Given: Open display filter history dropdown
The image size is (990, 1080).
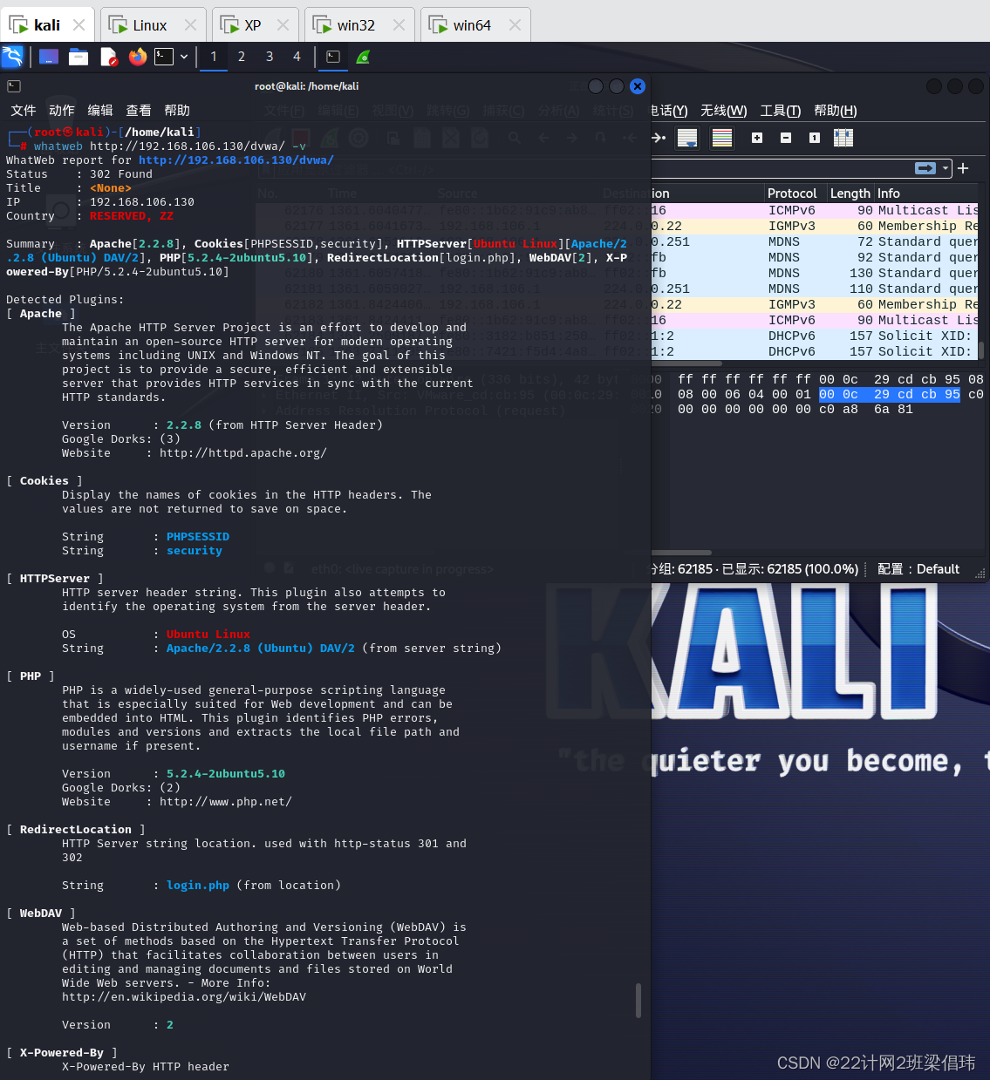Looking at the screenshot, I should pos(946,168).
